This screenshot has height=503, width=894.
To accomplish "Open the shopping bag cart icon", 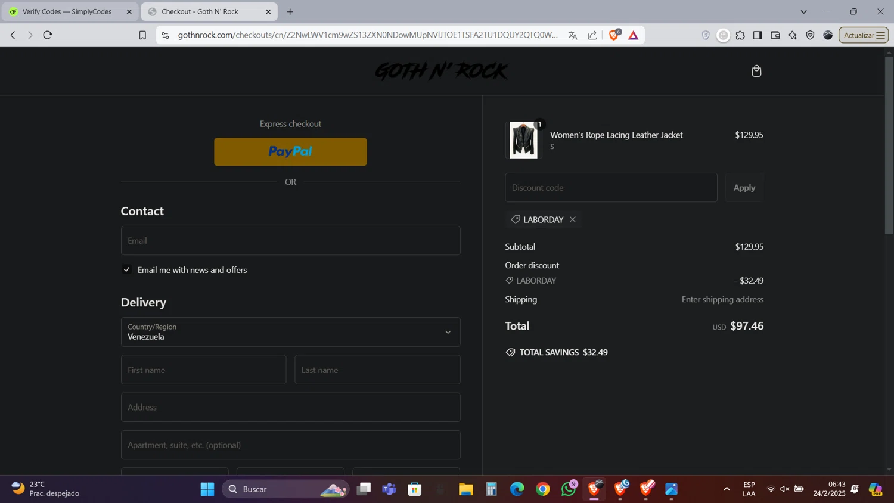I will pos(756,71).
